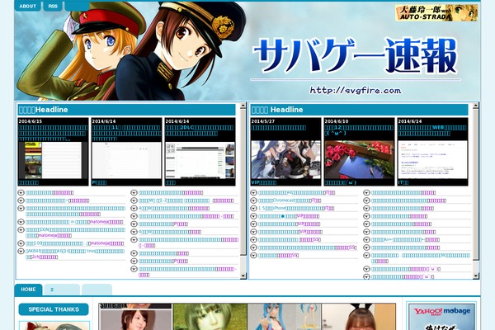Go to page tab 2

click(62, 290)
